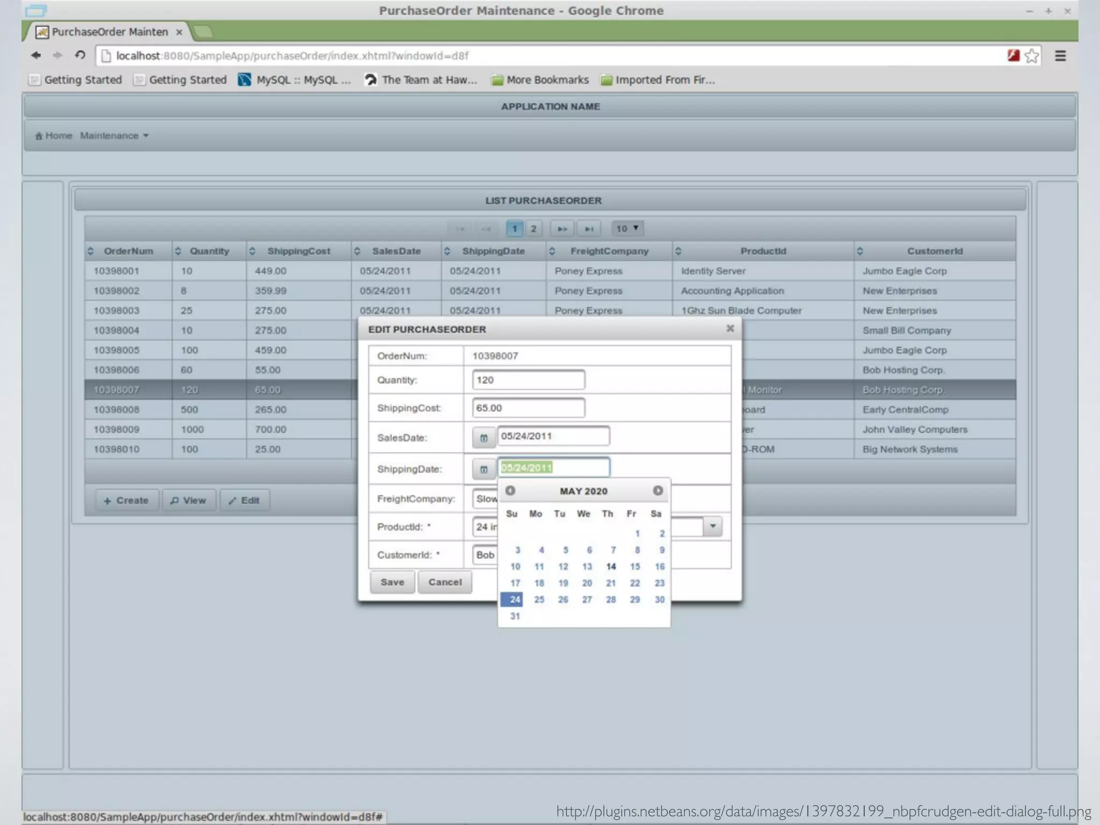Select day 31 in calendar
Viewport: 1100px width, 825px height.
click(x=515, y=616)
